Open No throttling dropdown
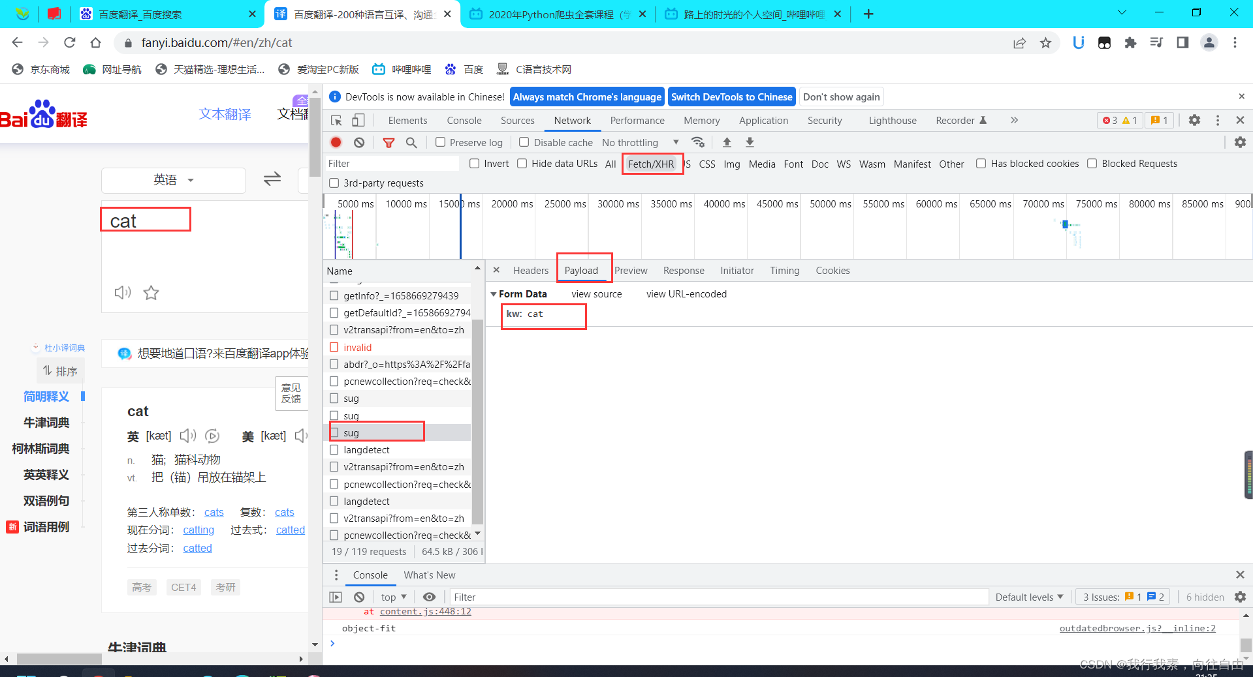Screen dimensions: 1253x677 click(641, 142)
